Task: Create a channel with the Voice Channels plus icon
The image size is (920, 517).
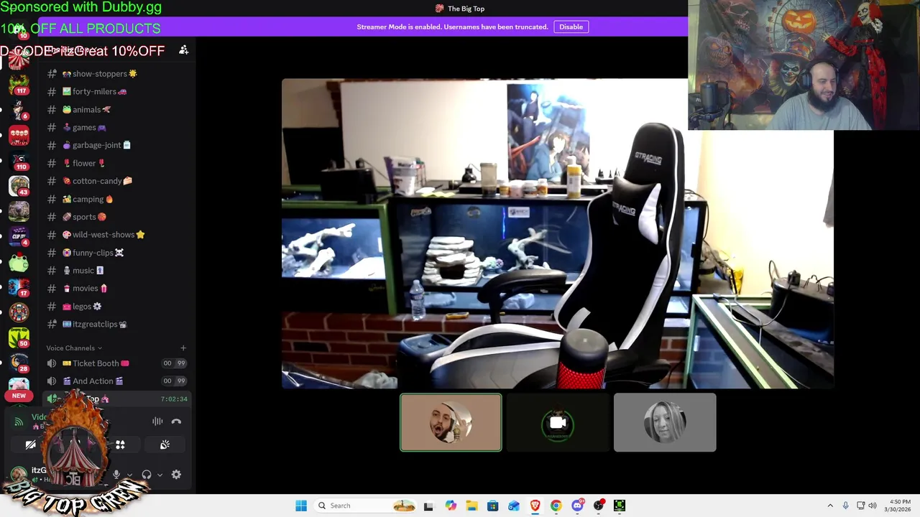Action: coord(183,348)
